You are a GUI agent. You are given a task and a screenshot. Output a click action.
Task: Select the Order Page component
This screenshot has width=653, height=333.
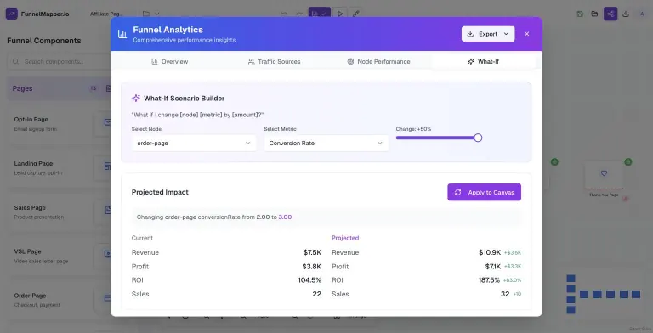pos(60,300)
